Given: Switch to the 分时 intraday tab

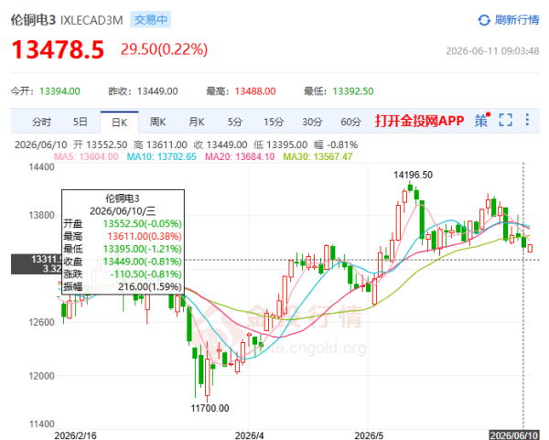Looking at the screenshot, I should point(42,122).
